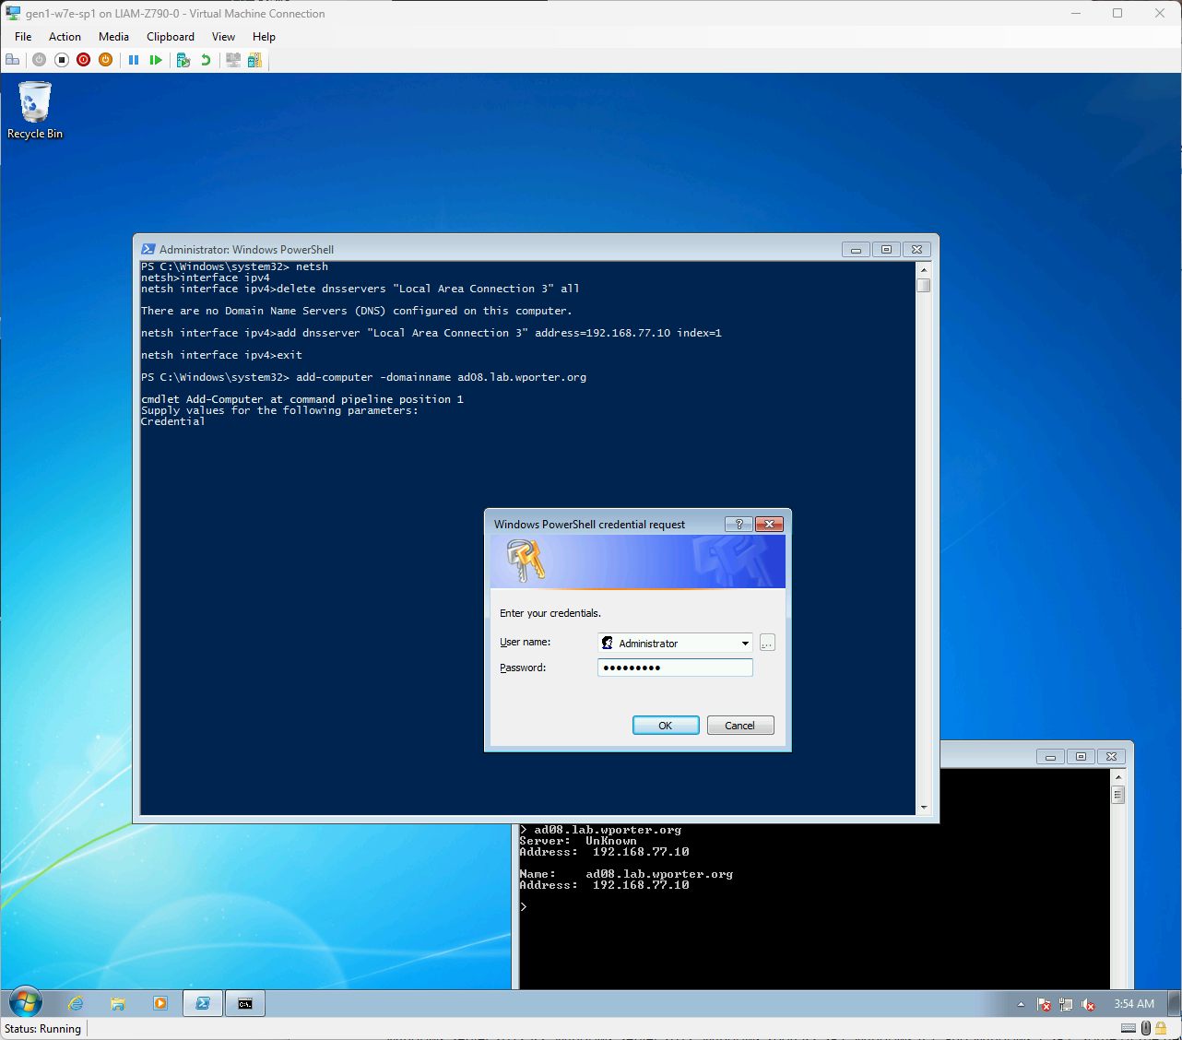Viewport: 1182px width, 1040px height.
Task: Click the add-computer command line text
Action: [364, 377]
